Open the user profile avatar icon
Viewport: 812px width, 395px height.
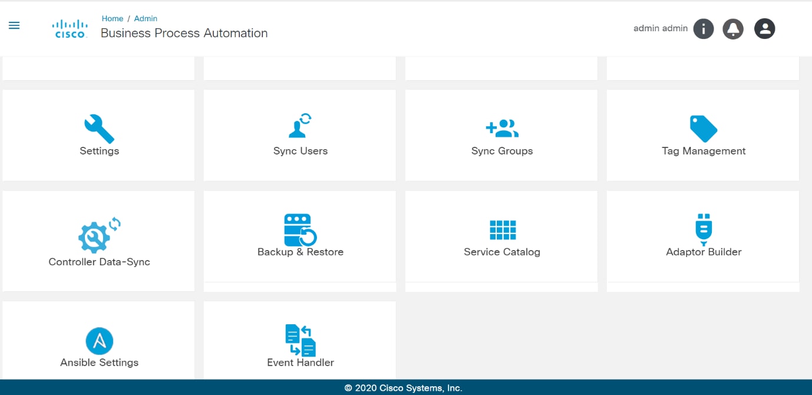coord(764,28)
